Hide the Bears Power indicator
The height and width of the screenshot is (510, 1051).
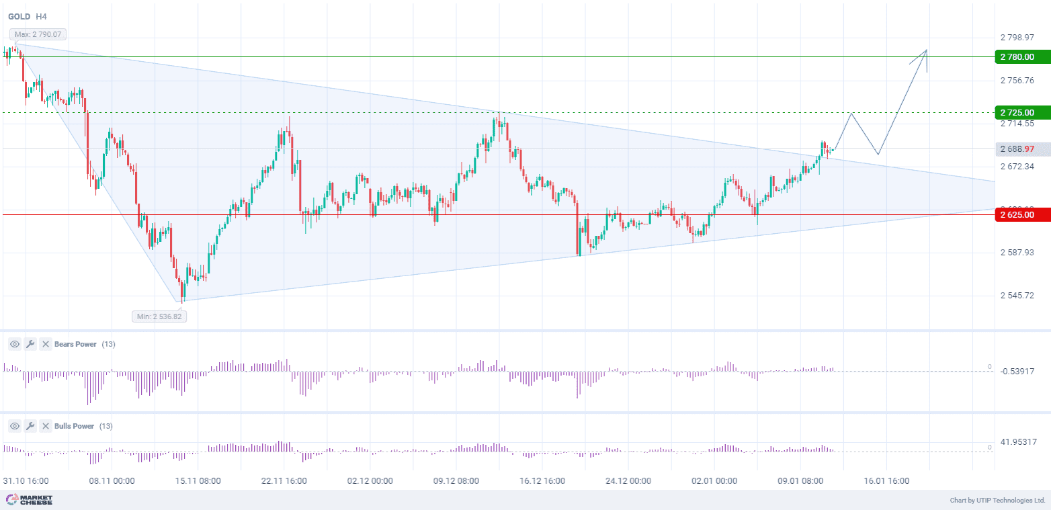pyautogui.click(x=15, y=344)
